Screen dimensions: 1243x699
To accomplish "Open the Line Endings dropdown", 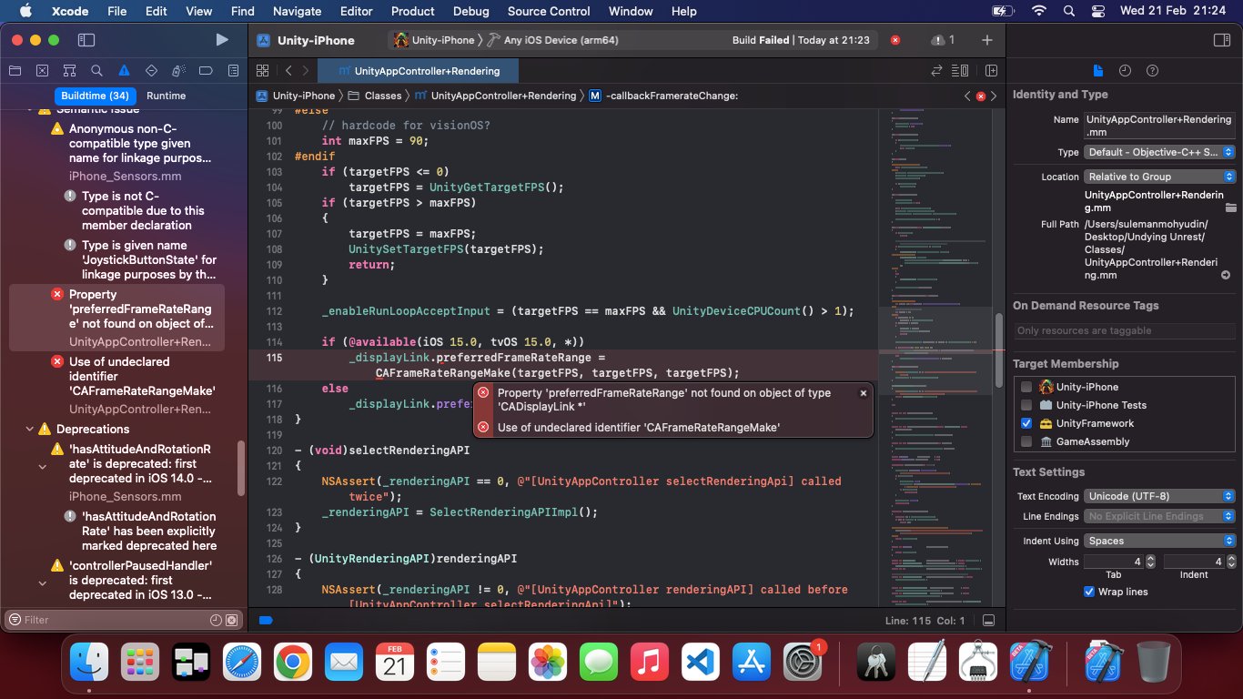I will coord(1159,516).
